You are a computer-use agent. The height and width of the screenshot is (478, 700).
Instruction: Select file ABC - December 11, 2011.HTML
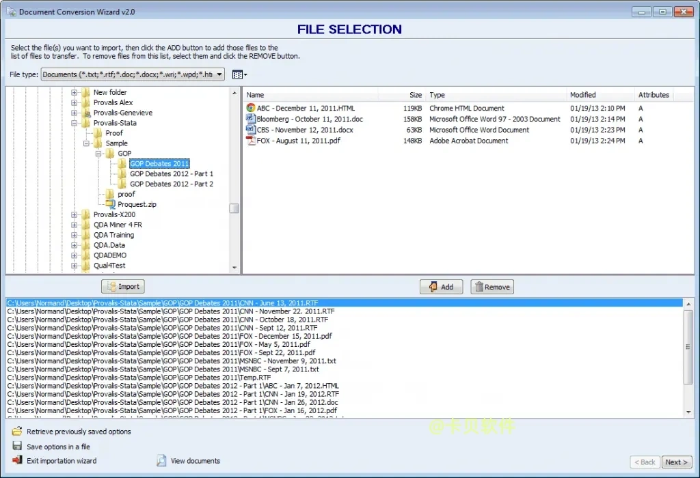click(306, 108)
